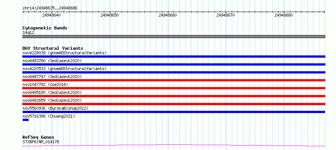Screen dimensions: 336x150
Task: Click the red bar for nsv1047792
Action: [x=174, y=88]
